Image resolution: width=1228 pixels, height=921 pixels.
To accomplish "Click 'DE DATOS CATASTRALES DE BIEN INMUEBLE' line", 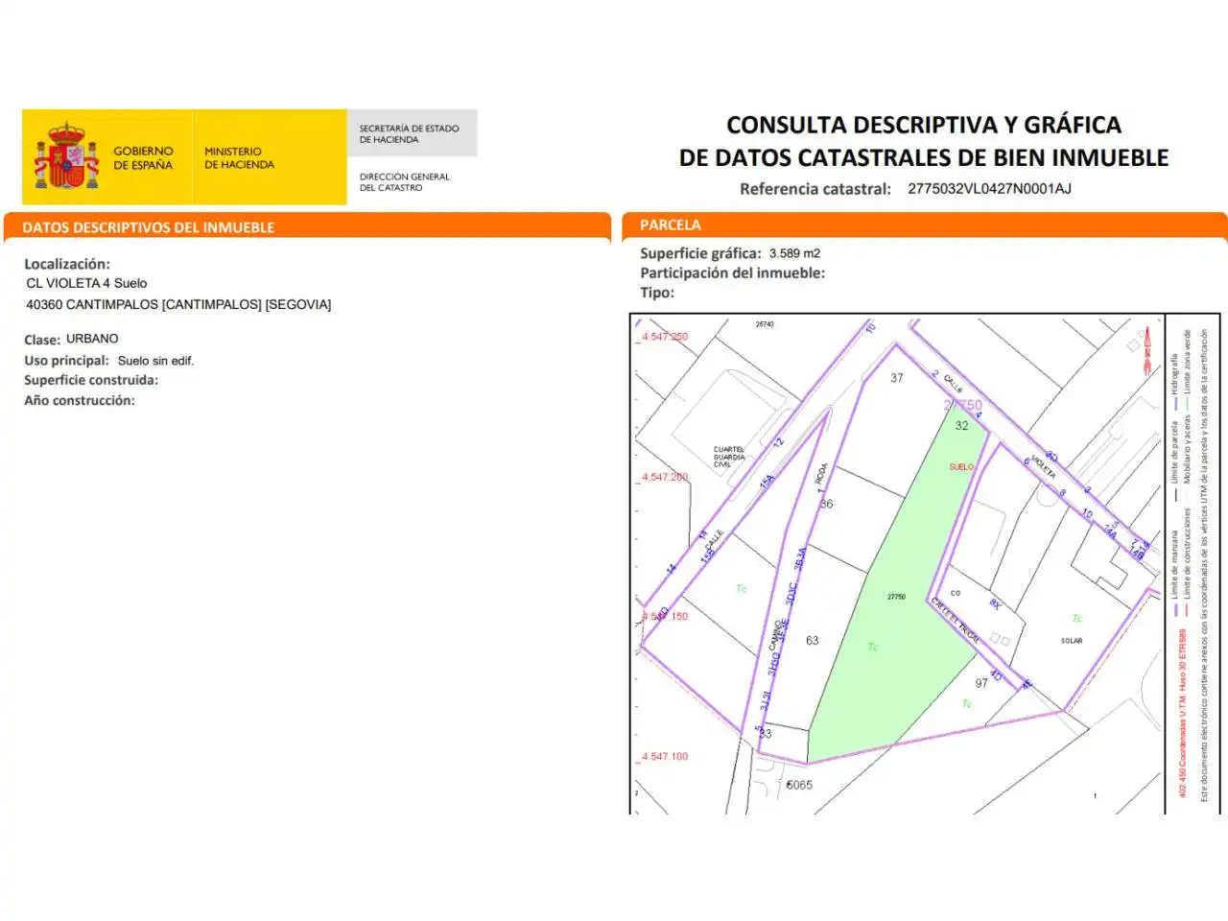I will (x=924, y=157).
